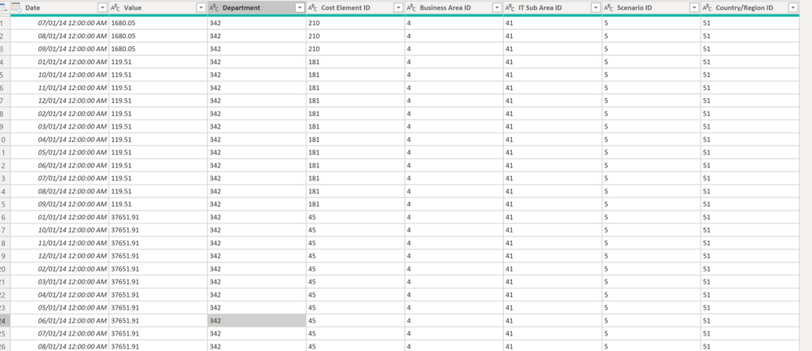Click Country/Region ID 51 in row 25

(x=750, y=333)
